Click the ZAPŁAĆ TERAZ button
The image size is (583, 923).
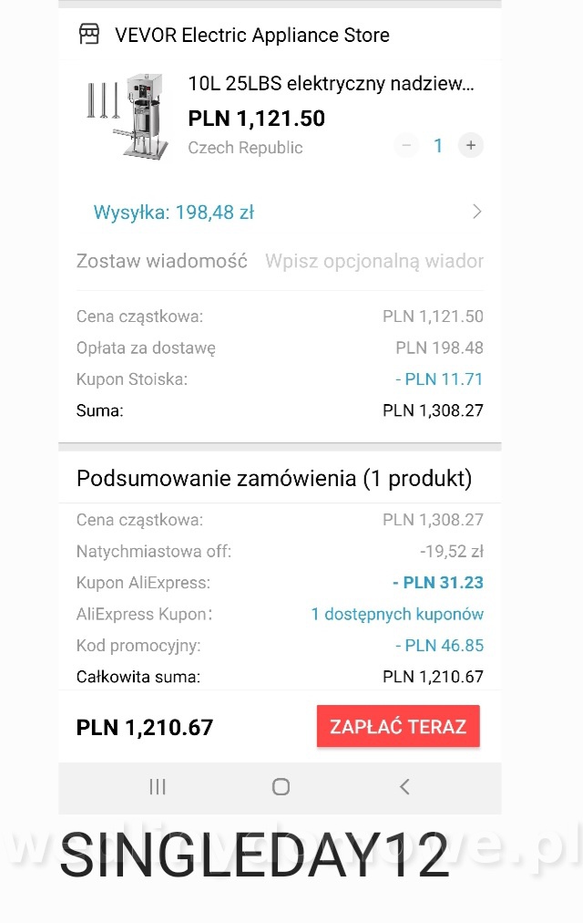(398, 726)
